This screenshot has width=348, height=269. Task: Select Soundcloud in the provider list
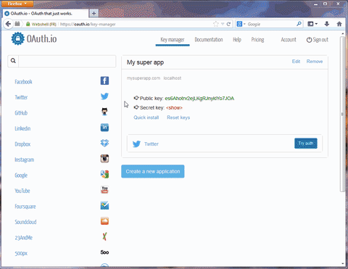pyautogui.click(x=25, y=222)
